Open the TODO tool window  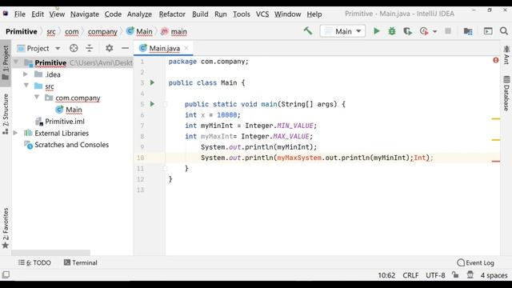[34, 262]
